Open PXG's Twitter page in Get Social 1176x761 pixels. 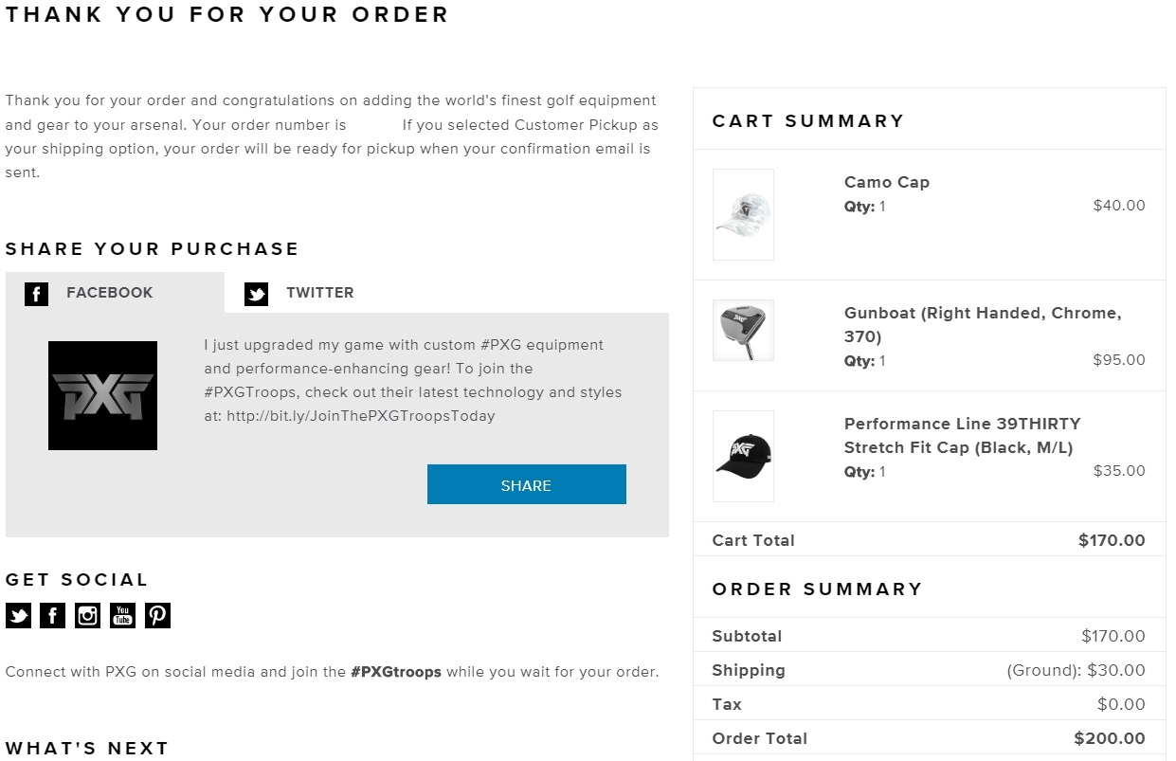(18, 616)
